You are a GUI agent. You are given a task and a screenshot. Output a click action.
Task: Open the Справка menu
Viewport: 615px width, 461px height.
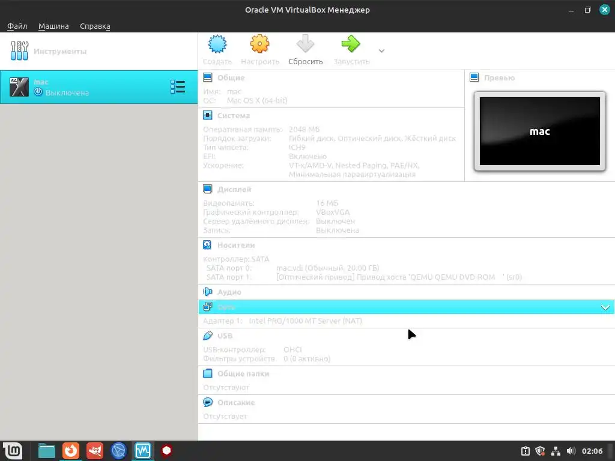pos(95,26)
